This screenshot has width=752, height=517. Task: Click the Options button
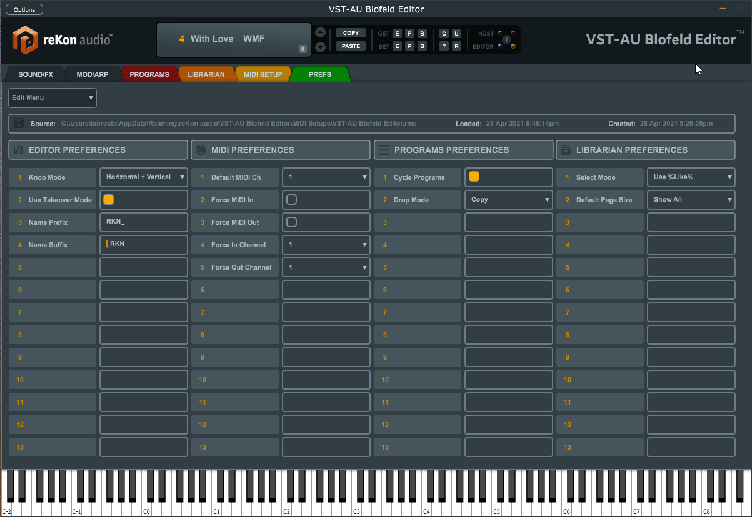pos(24,9)
